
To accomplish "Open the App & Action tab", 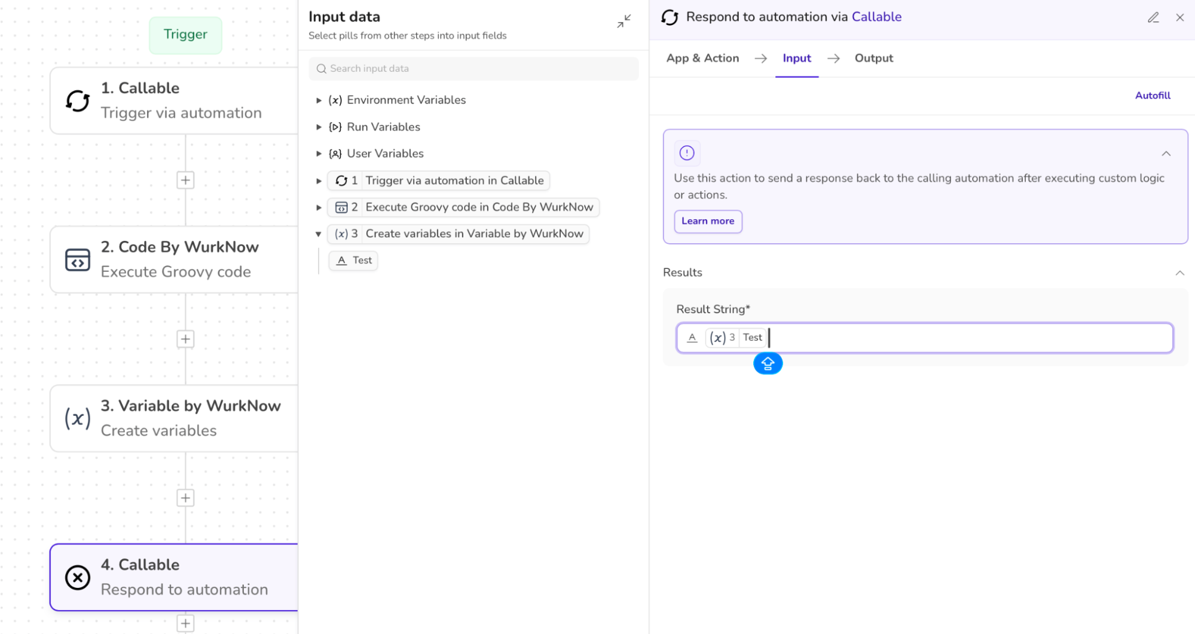I will 702,59.
